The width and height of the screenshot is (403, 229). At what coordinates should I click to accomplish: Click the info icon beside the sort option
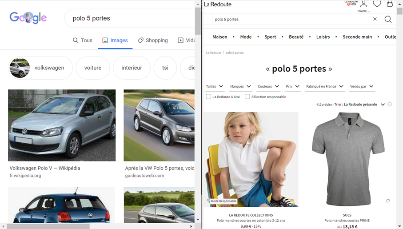point(390,104)
